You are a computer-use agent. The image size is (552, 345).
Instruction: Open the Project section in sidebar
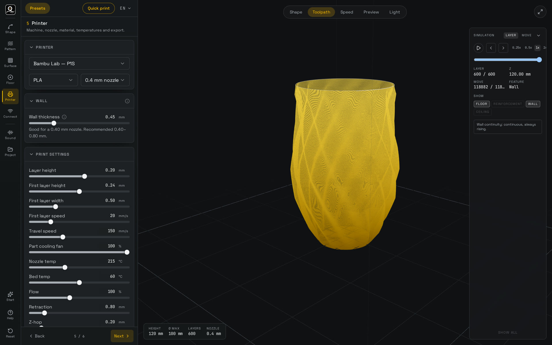tap(10, 152)
